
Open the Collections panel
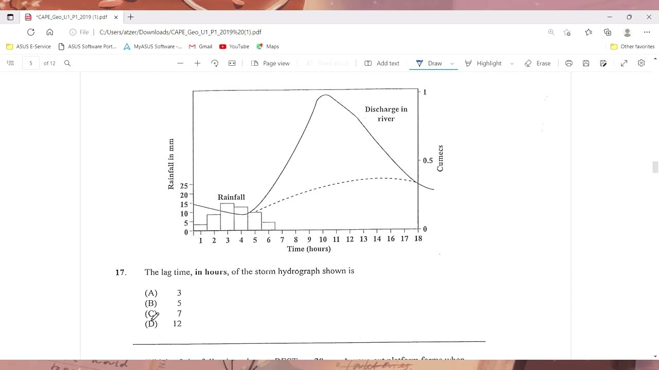coord(608,32)
